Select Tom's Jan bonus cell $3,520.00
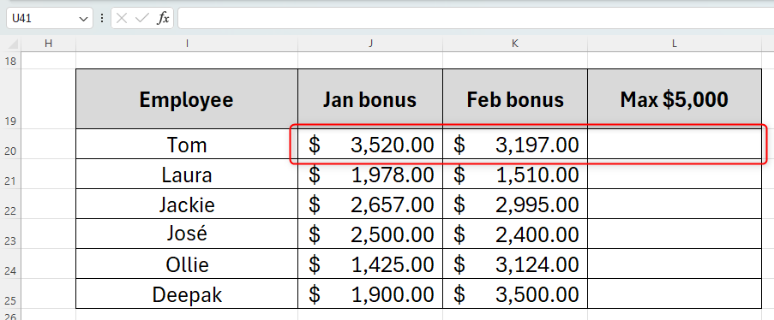This screenshot has height=320, width=774. click(370, 144)
